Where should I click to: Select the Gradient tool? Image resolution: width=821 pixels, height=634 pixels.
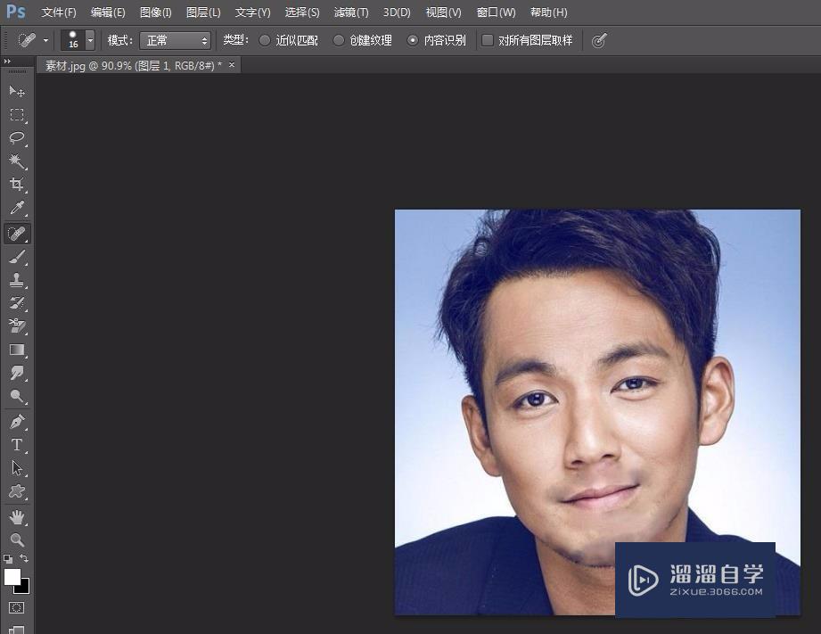pos(17,350)
